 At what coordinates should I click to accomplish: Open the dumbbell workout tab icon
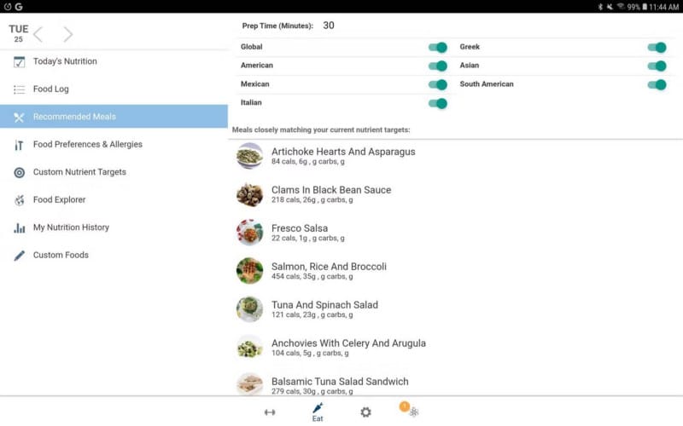[x=270, y=412]
